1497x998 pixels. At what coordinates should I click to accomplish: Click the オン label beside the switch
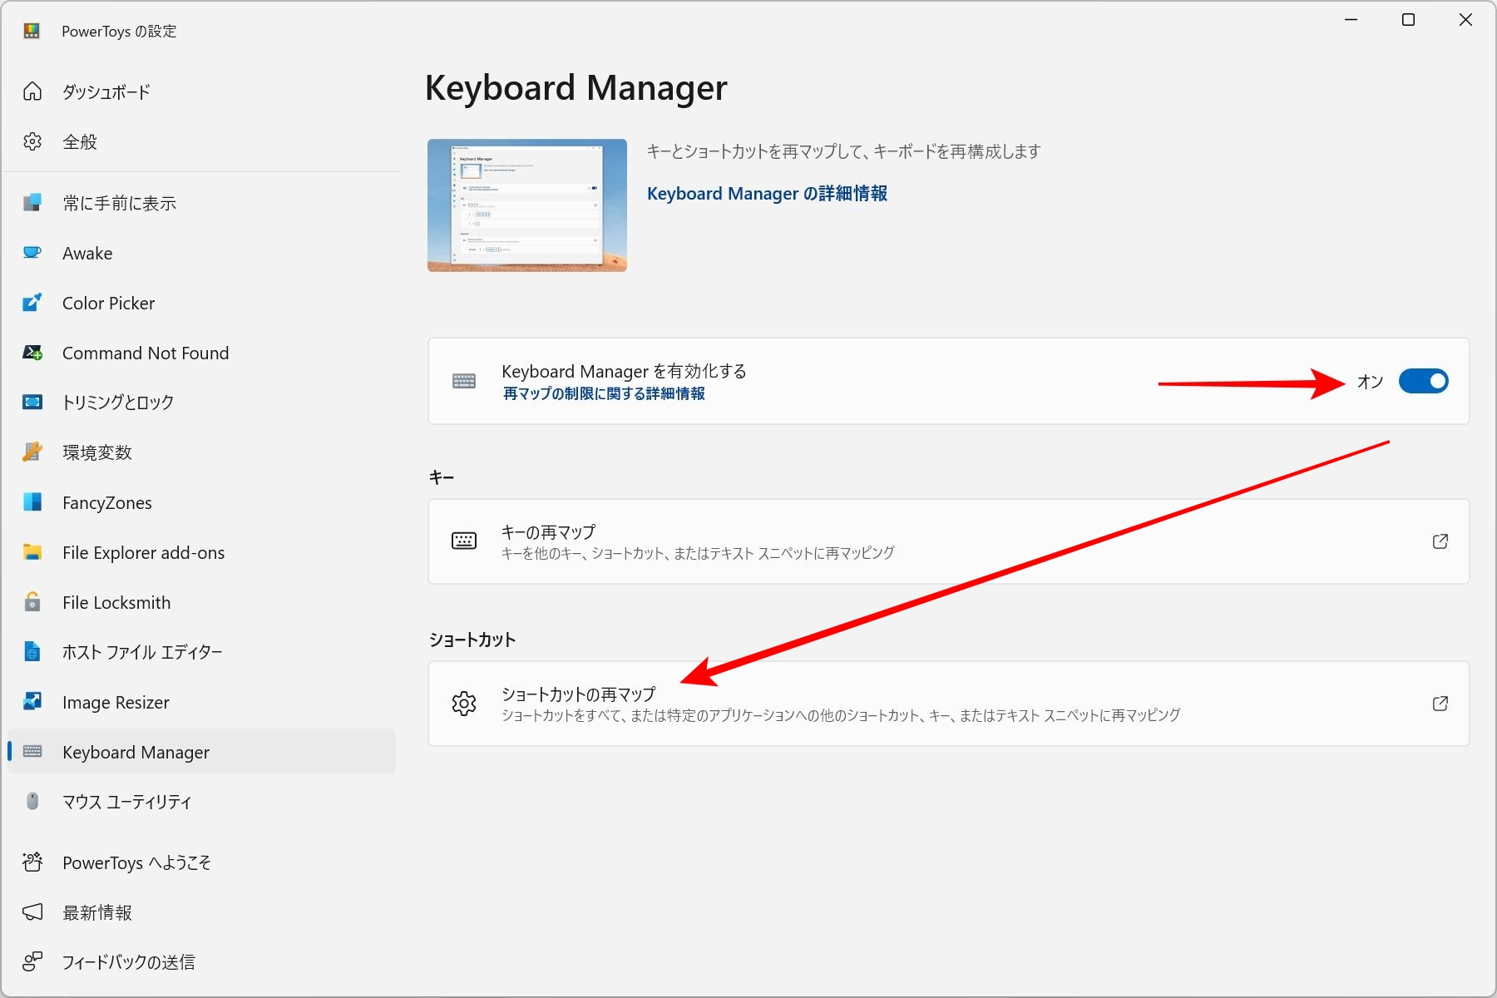pos(1371,382)
